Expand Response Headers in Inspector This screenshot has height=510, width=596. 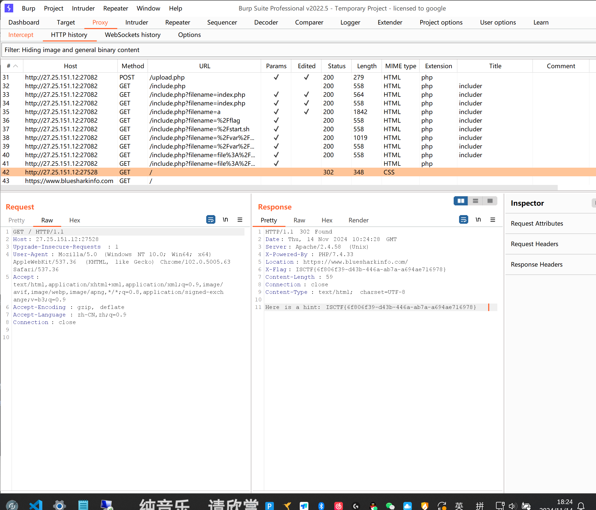(x=536, y=264)
